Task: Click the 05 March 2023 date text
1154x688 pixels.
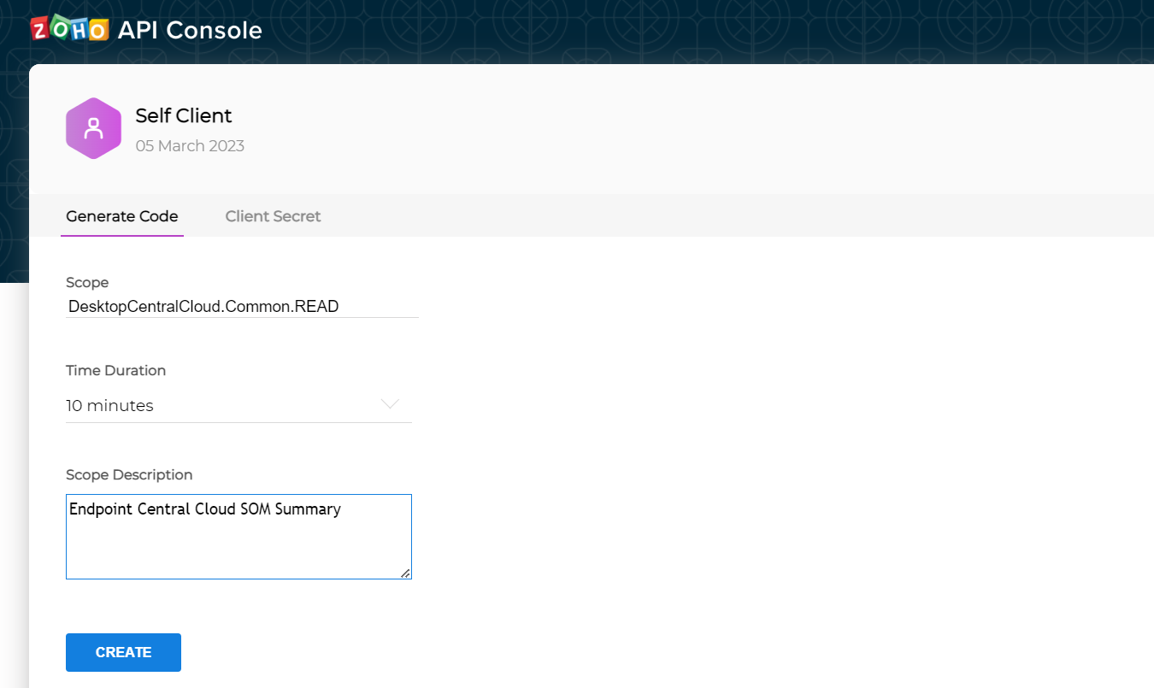Action: (x=190, y=146)
